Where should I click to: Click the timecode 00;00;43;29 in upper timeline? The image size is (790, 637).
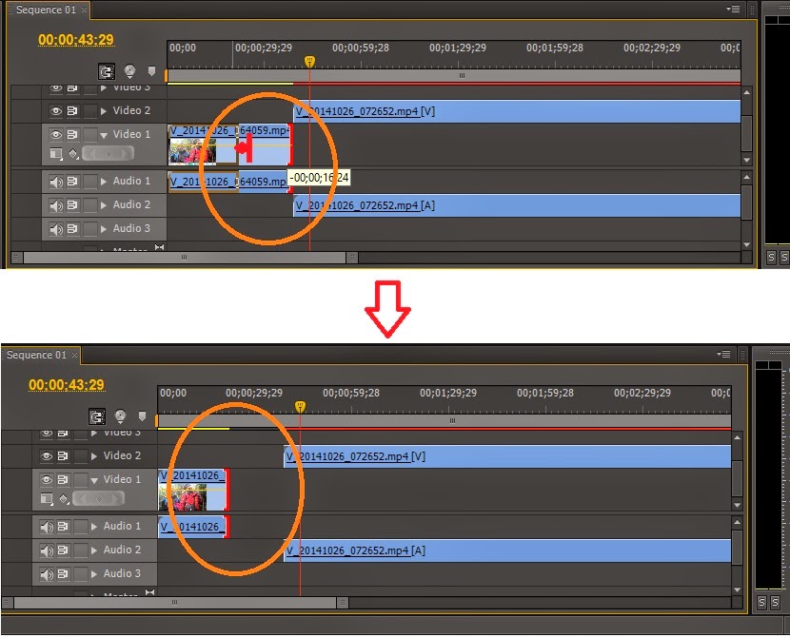tap(75, 40)
